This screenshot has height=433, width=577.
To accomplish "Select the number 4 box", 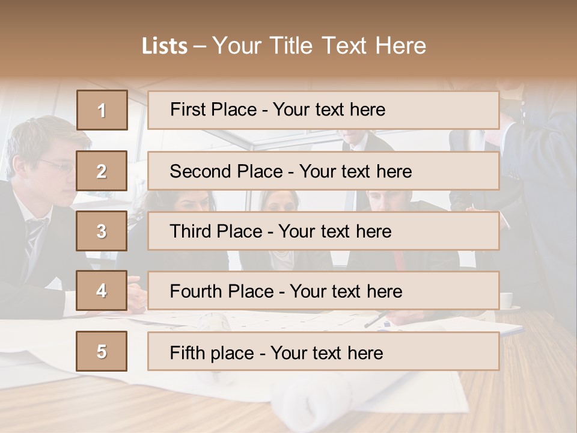I will click(102, 291).
